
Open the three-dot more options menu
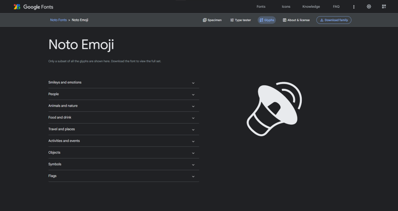pyautogui.click(x=354, y=7)
